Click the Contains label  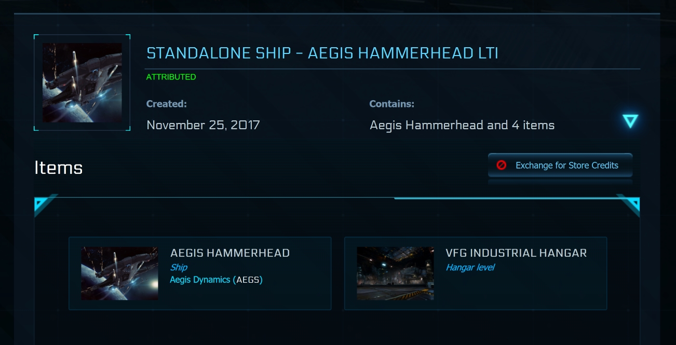tap(391, 104)
